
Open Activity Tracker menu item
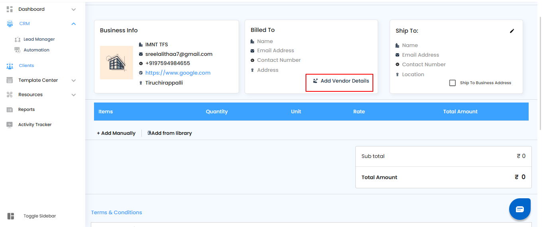point(35,125)
